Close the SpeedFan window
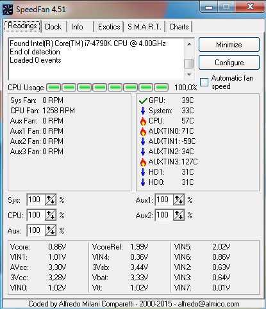Viewport: 266px width, 309px height. [x=250, y=7]
